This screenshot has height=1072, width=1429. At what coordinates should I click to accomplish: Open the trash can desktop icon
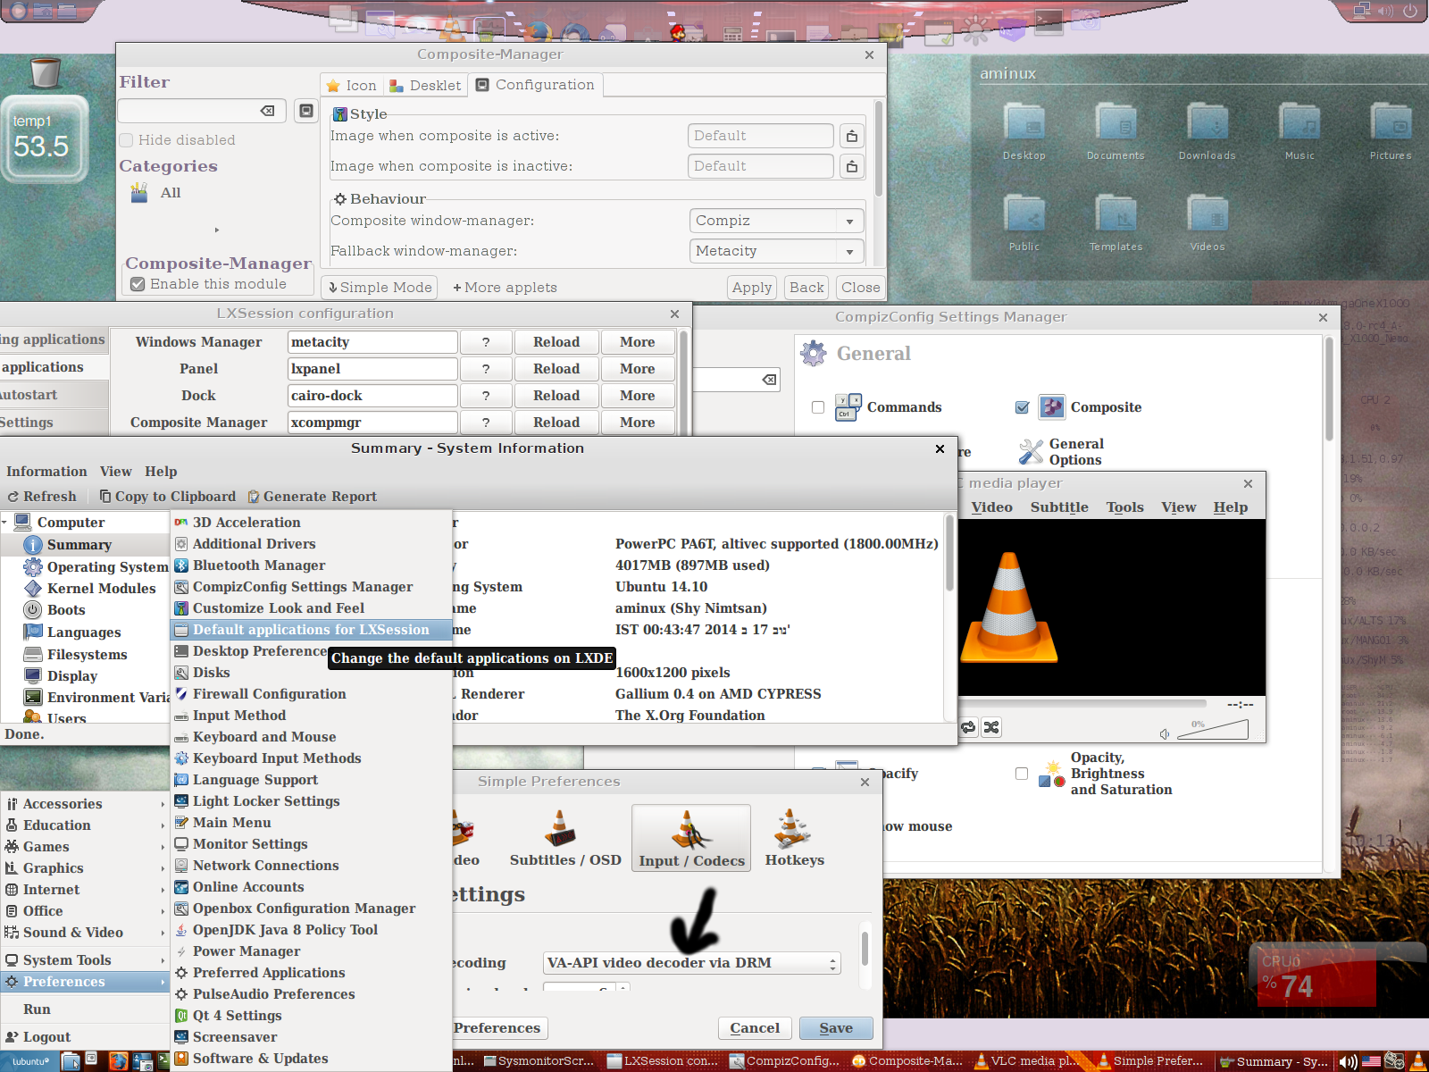45,72
